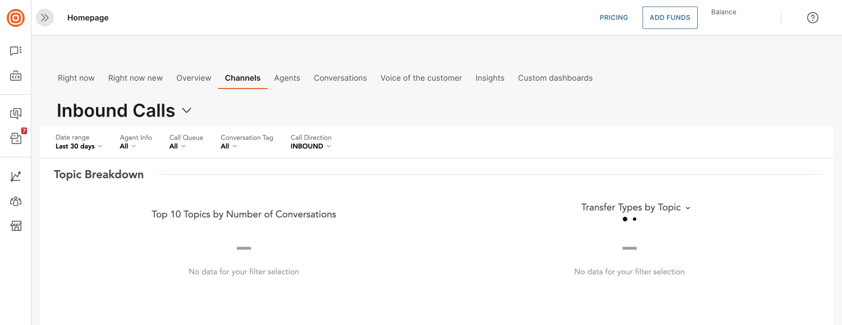Switch to the Voice of the customer tab

click(421, 78)
